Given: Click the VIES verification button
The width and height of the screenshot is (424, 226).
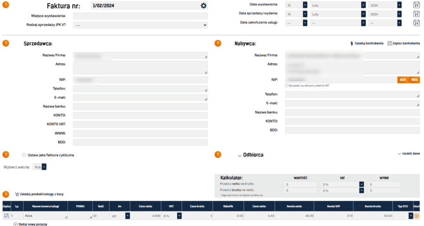Looking at the screenshot, I should (x=414, y=79).
